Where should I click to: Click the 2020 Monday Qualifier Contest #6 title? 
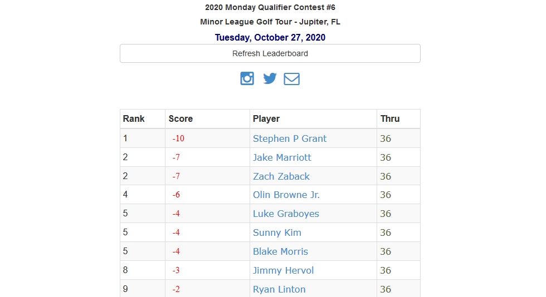point(270,7)
